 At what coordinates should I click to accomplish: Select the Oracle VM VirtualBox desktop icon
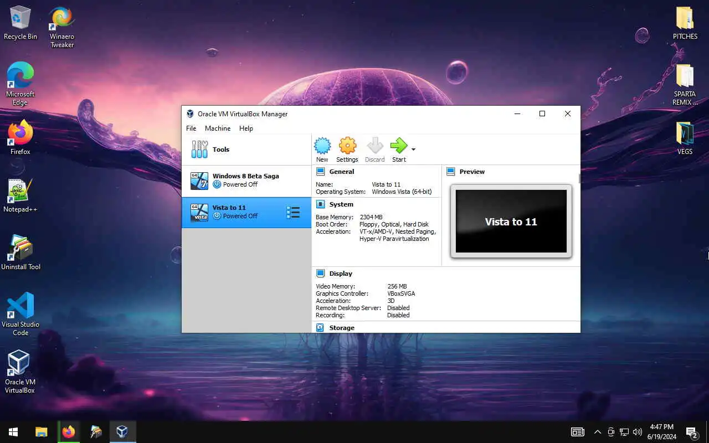click(20, 372)
